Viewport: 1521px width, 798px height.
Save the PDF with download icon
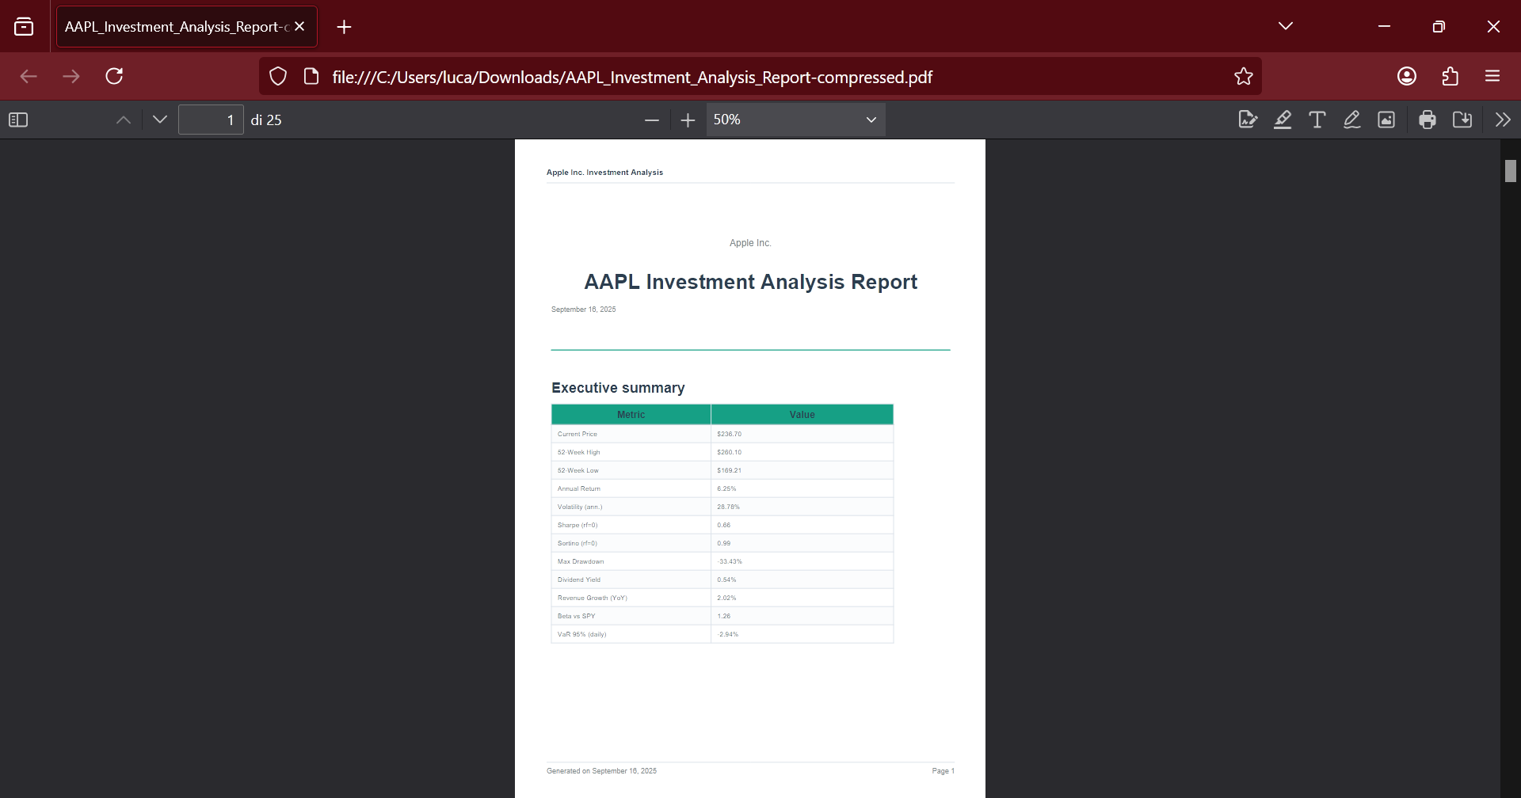tap(1462, 120)
